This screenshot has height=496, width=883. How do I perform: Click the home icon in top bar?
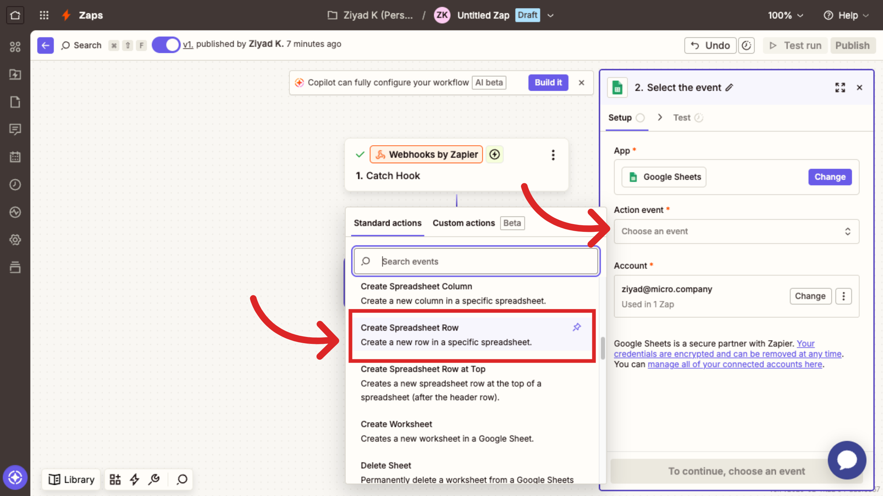point(15,15)
